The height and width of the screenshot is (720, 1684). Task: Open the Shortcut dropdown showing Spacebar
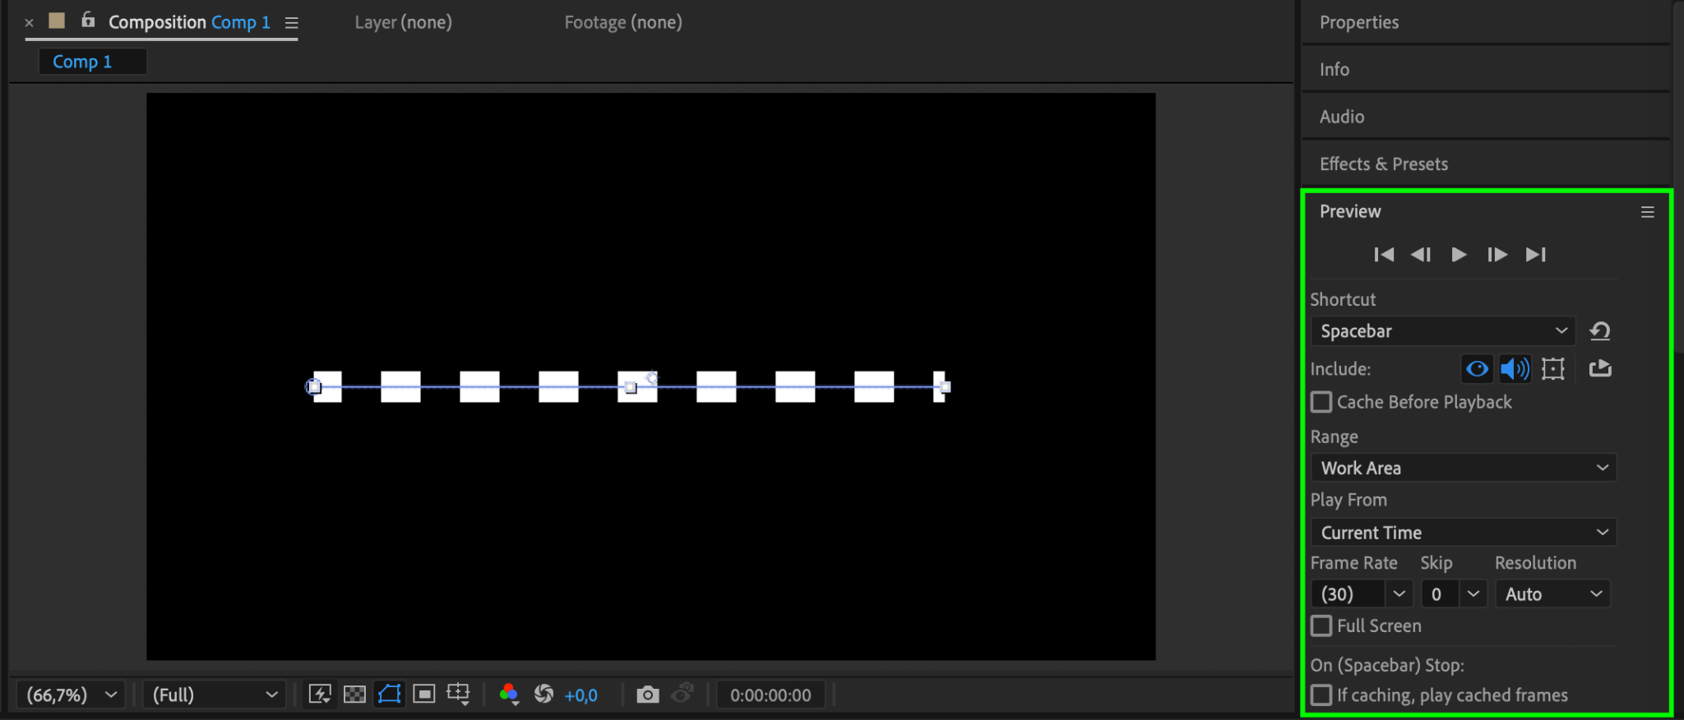point(1443,331)
